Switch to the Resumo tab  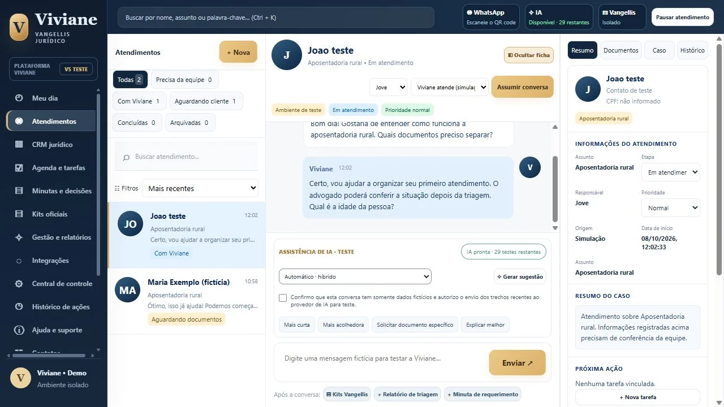point(583,50)
